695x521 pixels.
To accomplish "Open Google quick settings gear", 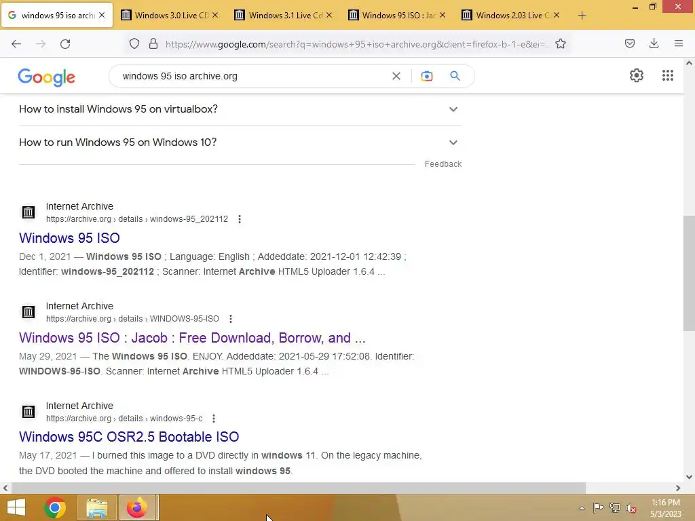I will pos(637,75).
